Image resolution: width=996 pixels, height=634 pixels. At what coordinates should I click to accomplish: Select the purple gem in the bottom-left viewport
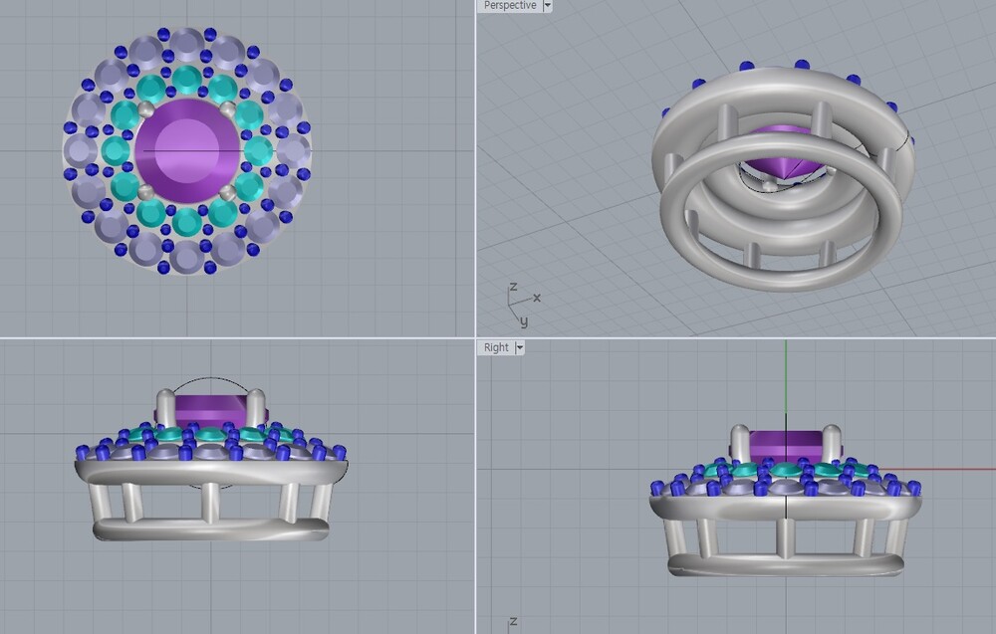tap(209, 410)
